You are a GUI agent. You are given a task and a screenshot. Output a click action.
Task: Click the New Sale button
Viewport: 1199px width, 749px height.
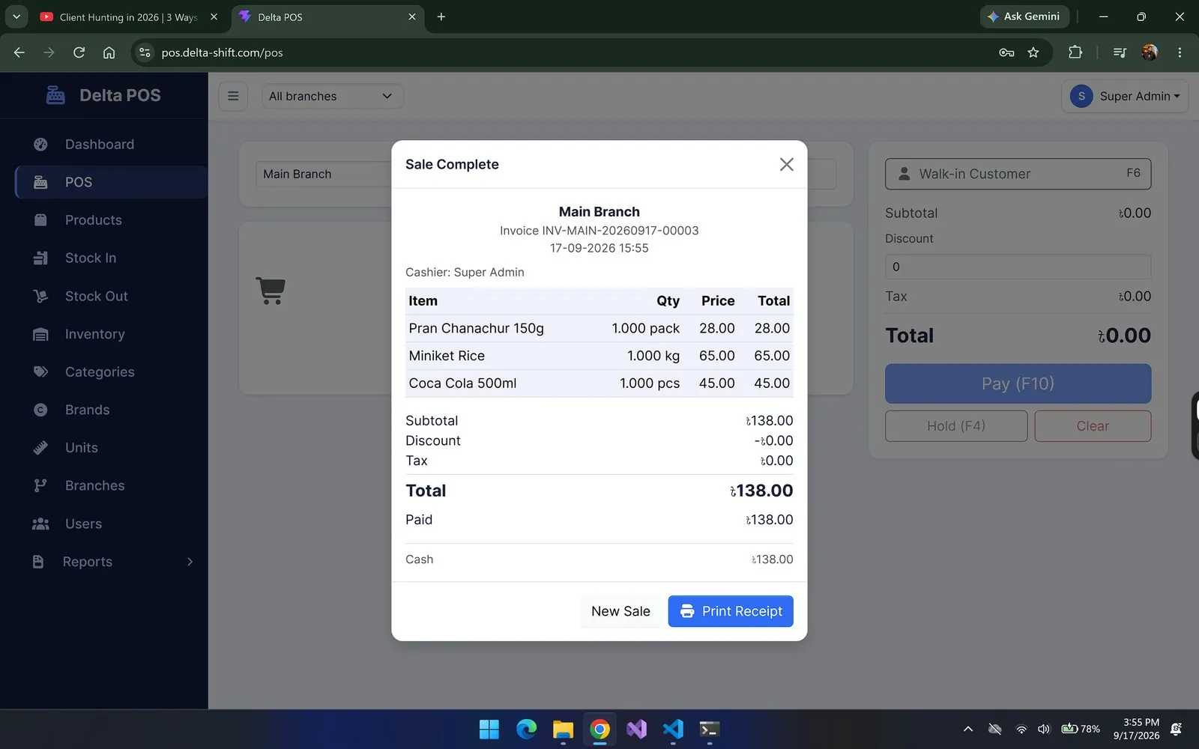point(620,611)
